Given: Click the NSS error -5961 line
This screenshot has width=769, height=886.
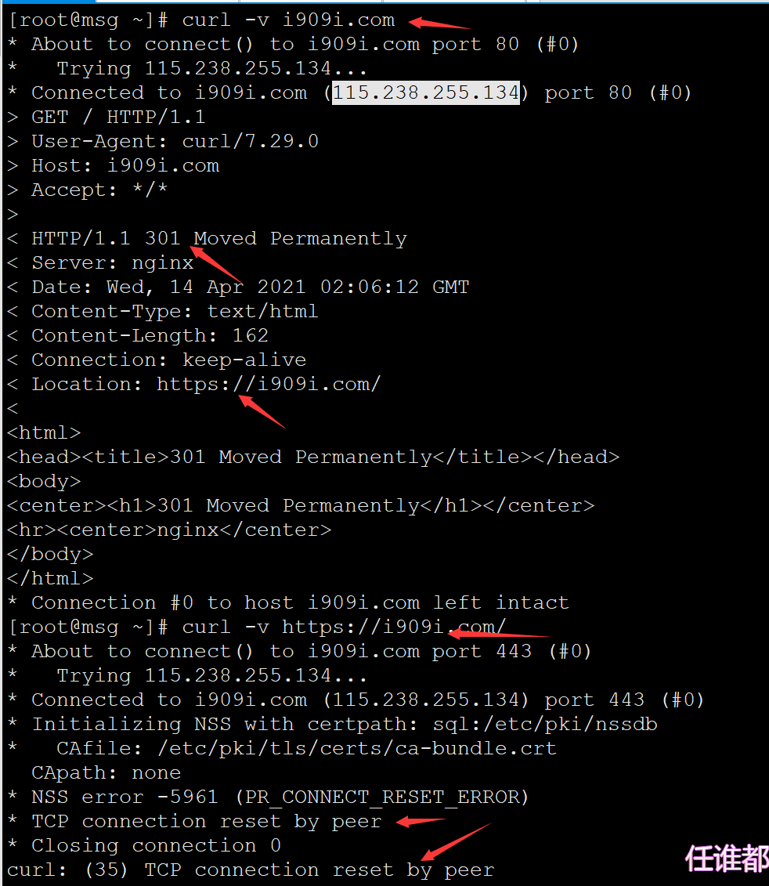Looking at the screenshot, I should [269, 797].
